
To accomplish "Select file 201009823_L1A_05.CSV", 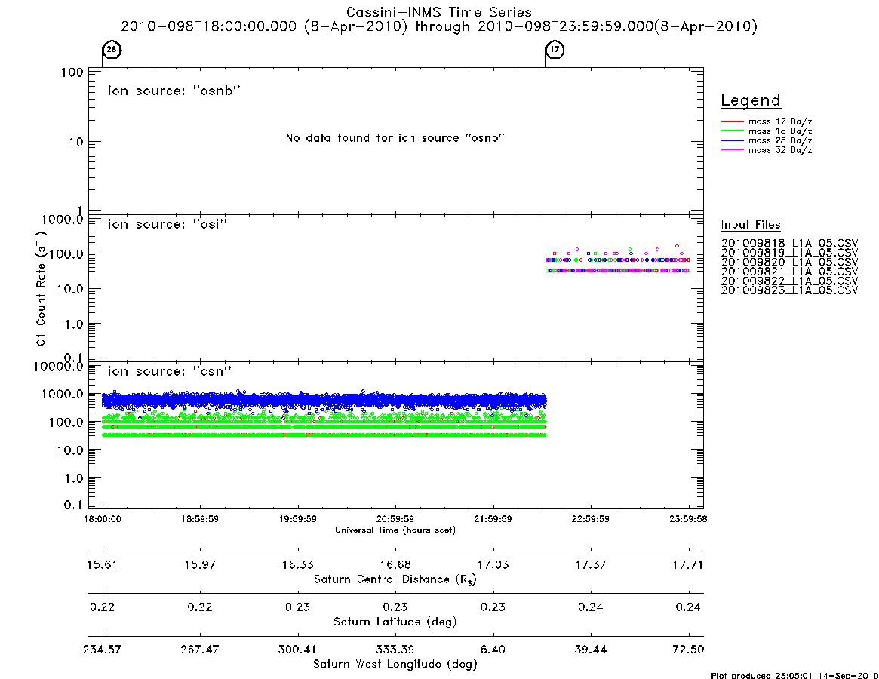I will click(789, 290).
